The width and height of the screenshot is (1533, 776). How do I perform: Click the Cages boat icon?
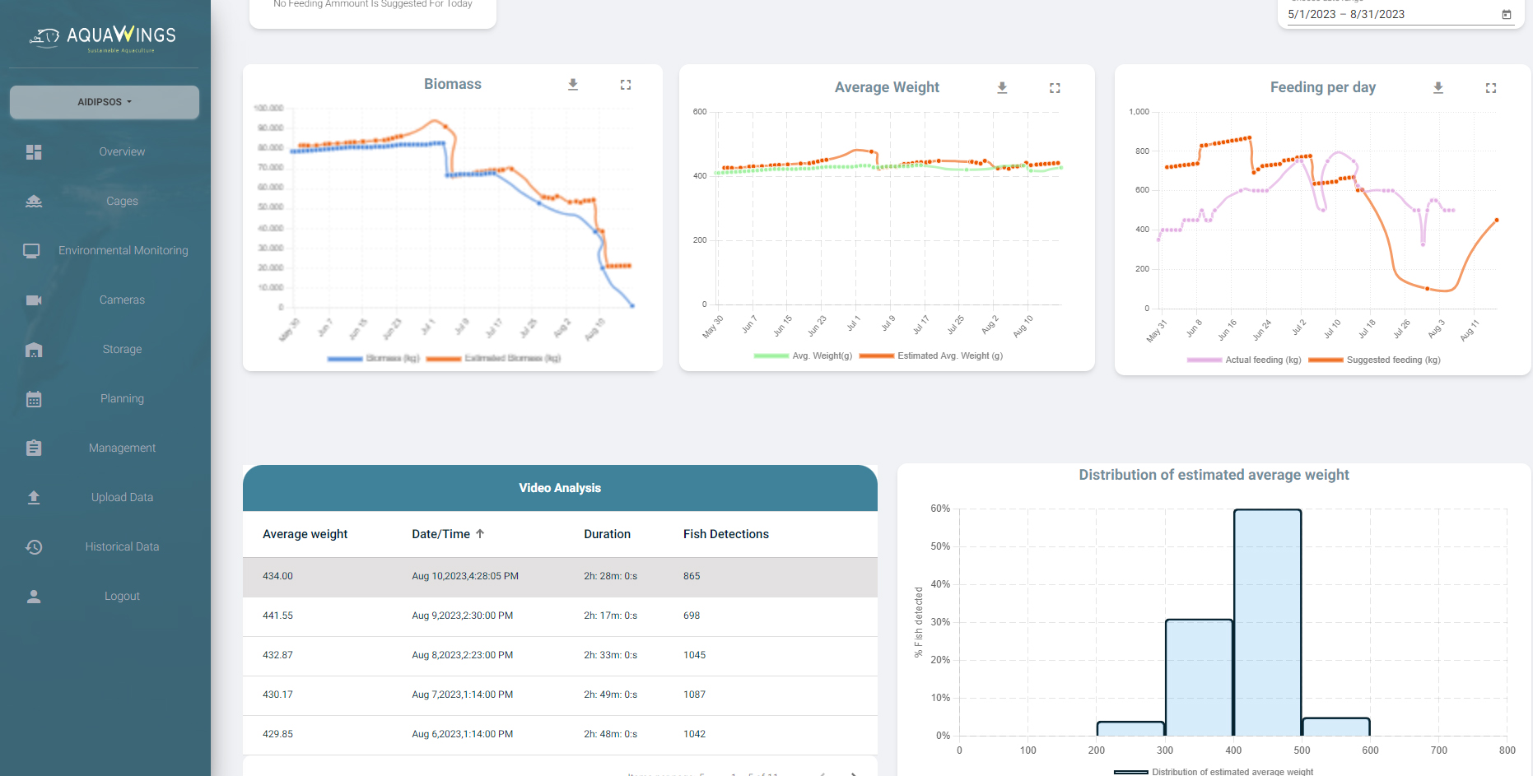coord(34,202)
